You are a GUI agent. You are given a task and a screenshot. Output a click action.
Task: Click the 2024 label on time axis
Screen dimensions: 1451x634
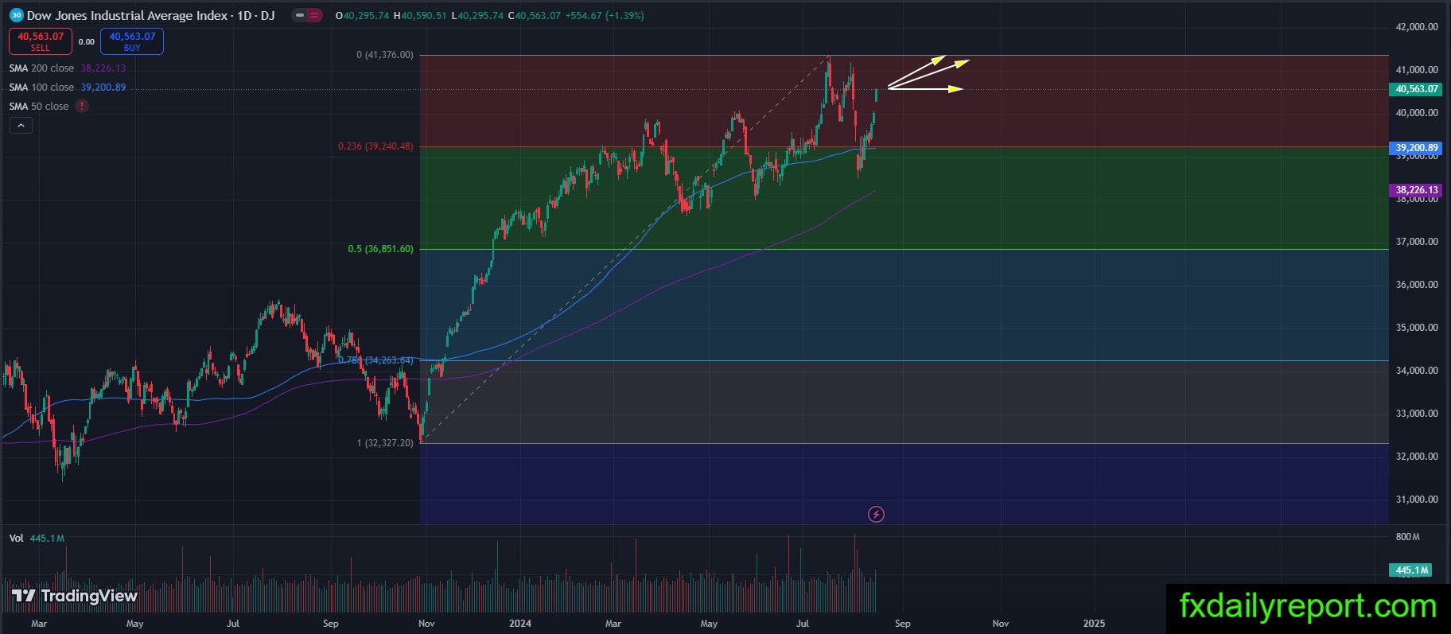click(520, 624)
